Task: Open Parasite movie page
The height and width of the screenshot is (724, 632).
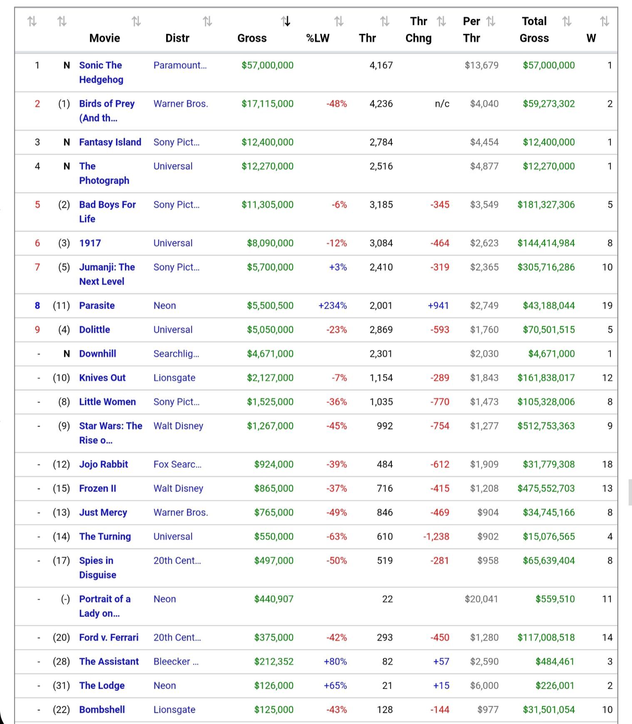Action: tap(97, 305)
